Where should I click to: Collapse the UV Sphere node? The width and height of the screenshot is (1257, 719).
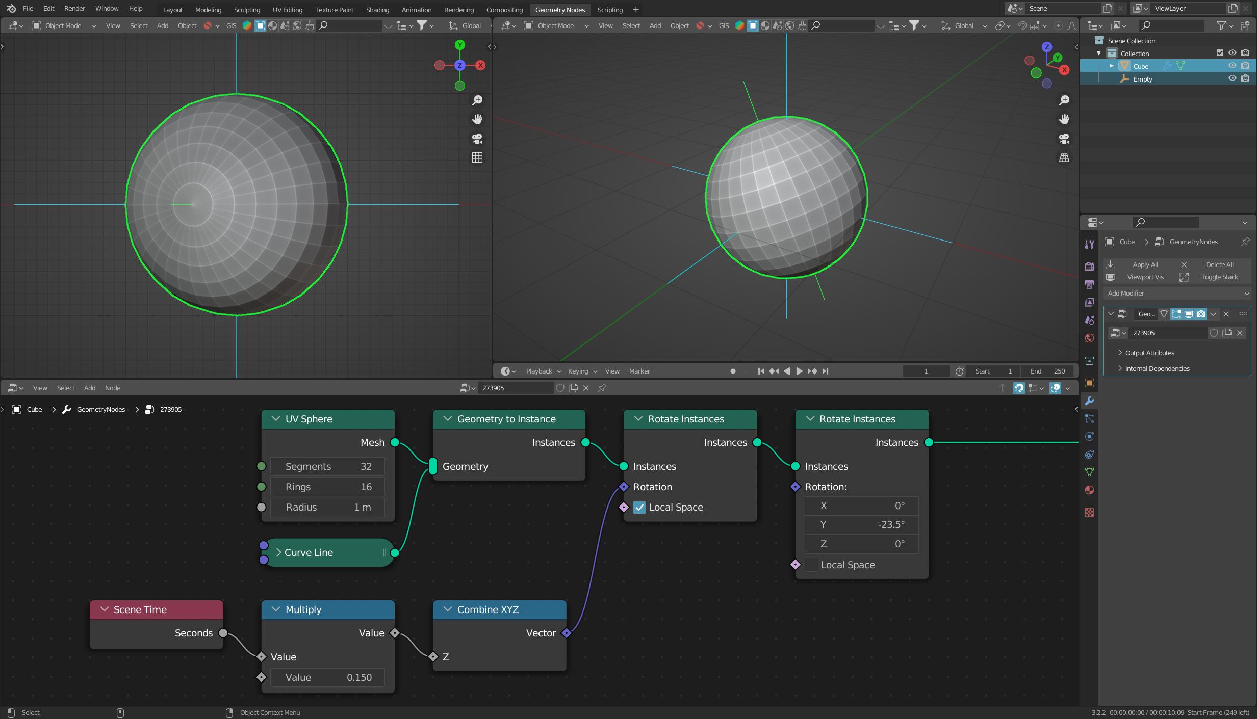click(276, 419)
